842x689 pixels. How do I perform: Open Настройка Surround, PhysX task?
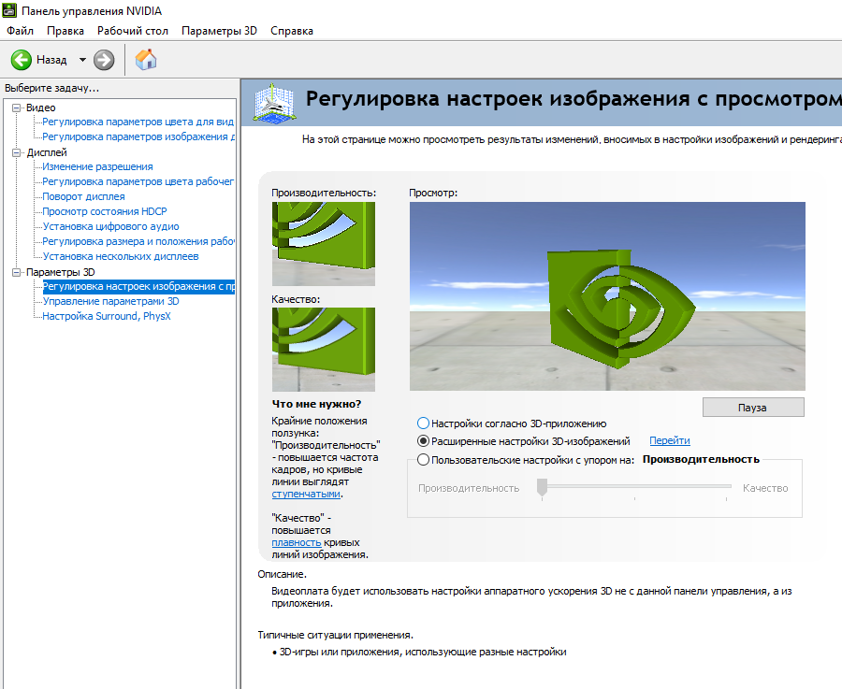click(107, 317)
